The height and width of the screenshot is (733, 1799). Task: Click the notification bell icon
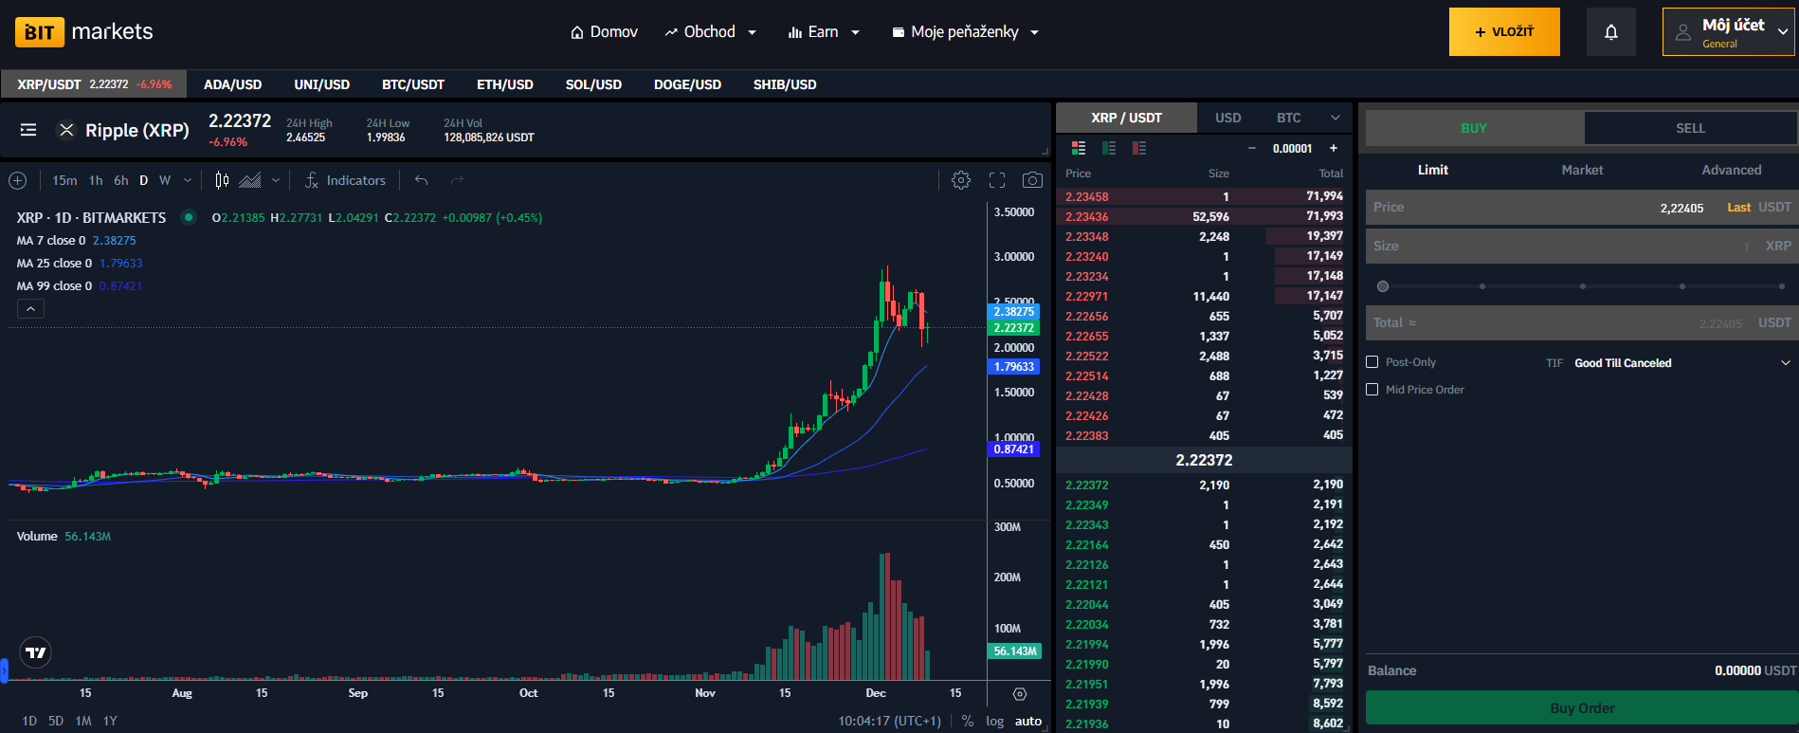(1610, 32)
